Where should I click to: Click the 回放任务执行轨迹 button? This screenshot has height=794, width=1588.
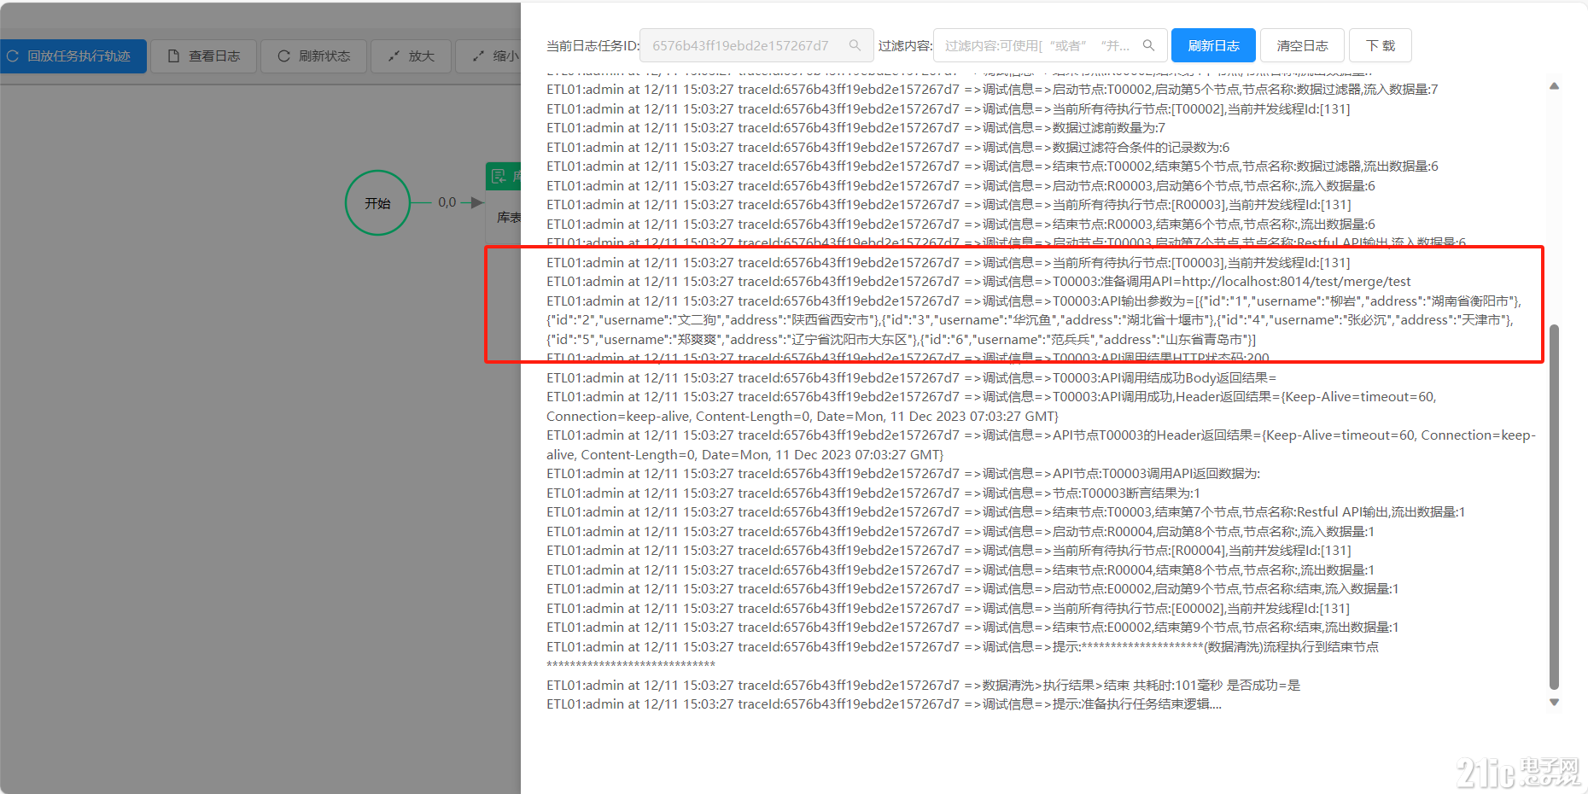(73, 56)
